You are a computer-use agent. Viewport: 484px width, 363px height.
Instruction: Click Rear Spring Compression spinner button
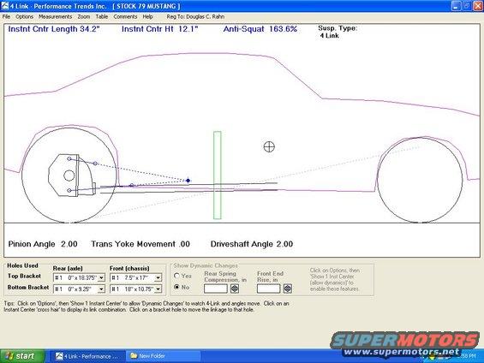click(235, 289)
